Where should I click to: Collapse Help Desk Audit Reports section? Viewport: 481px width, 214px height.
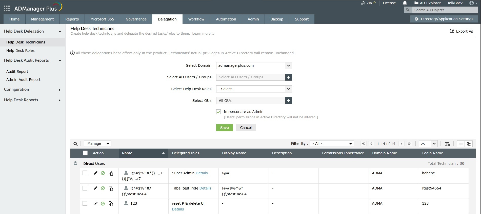pyautogui.click(x=60, y=61)
